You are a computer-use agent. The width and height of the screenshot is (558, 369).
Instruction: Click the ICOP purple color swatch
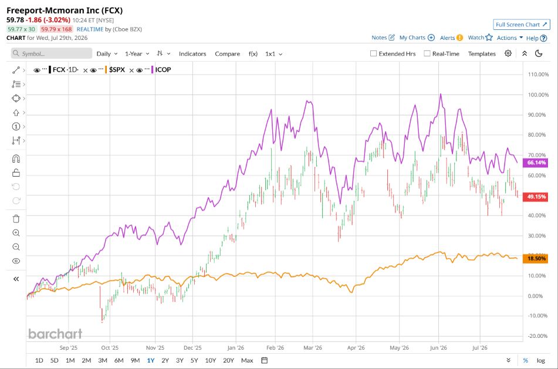pos(153,70)
